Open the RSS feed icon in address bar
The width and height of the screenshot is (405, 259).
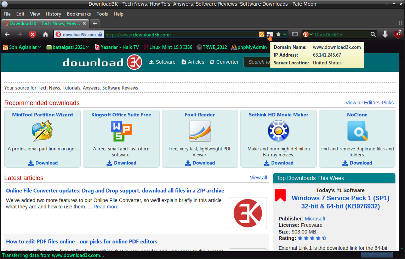[261, 34]
